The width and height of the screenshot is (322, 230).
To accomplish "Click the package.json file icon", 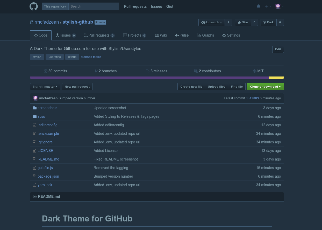I will (x=34, y=176).
